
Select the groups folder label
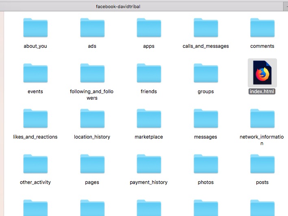pos(206,92)
